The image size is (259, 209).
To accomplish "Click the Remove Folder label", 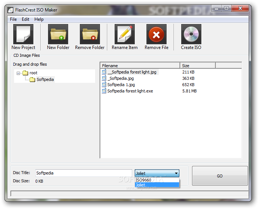I will click(90, 48).
